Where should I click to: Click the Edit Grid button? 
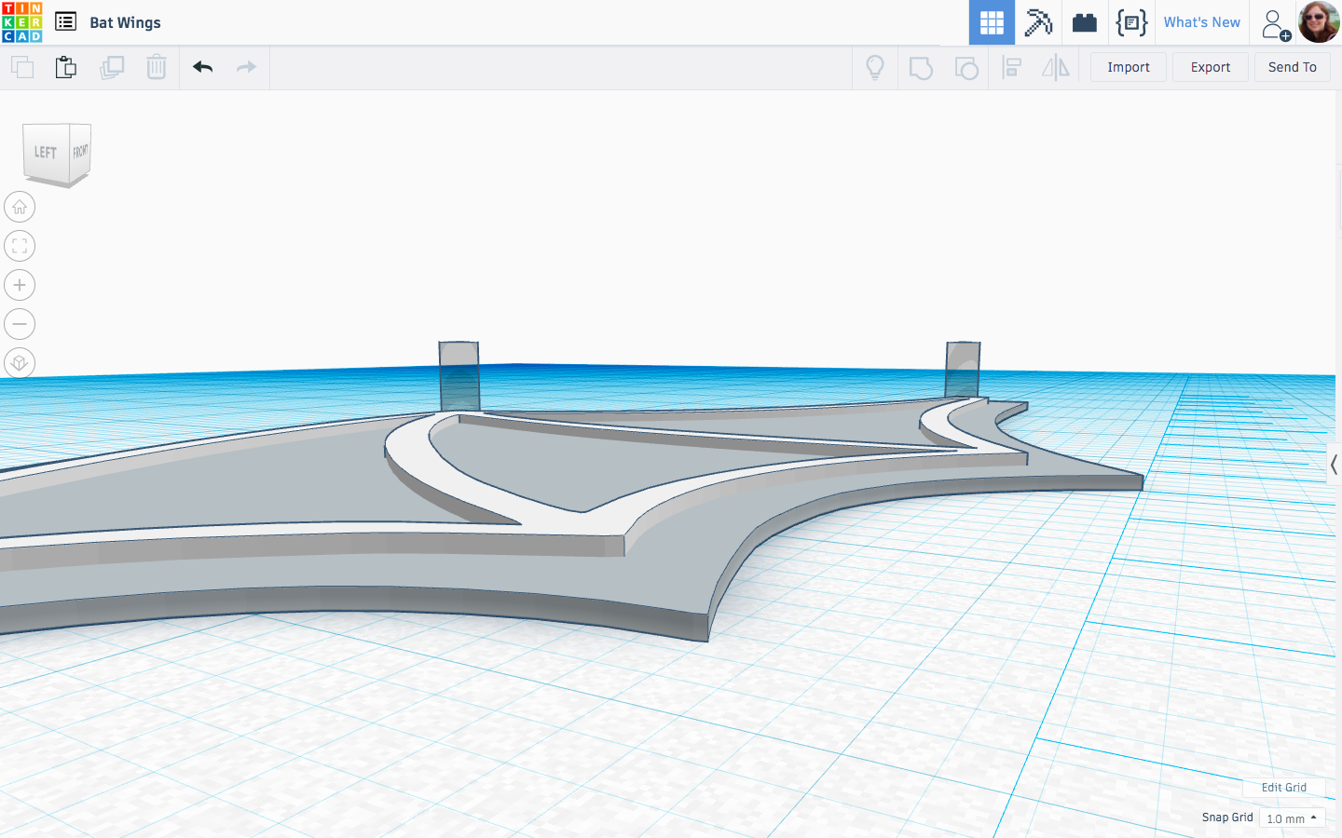coord(1283,788)
